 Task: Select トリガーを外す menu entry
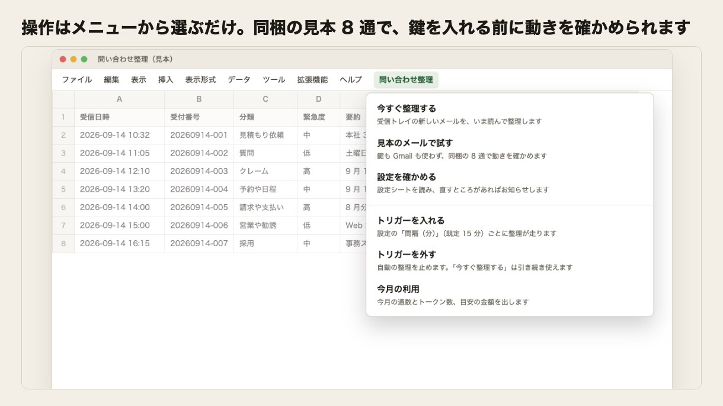pos(510,260)
